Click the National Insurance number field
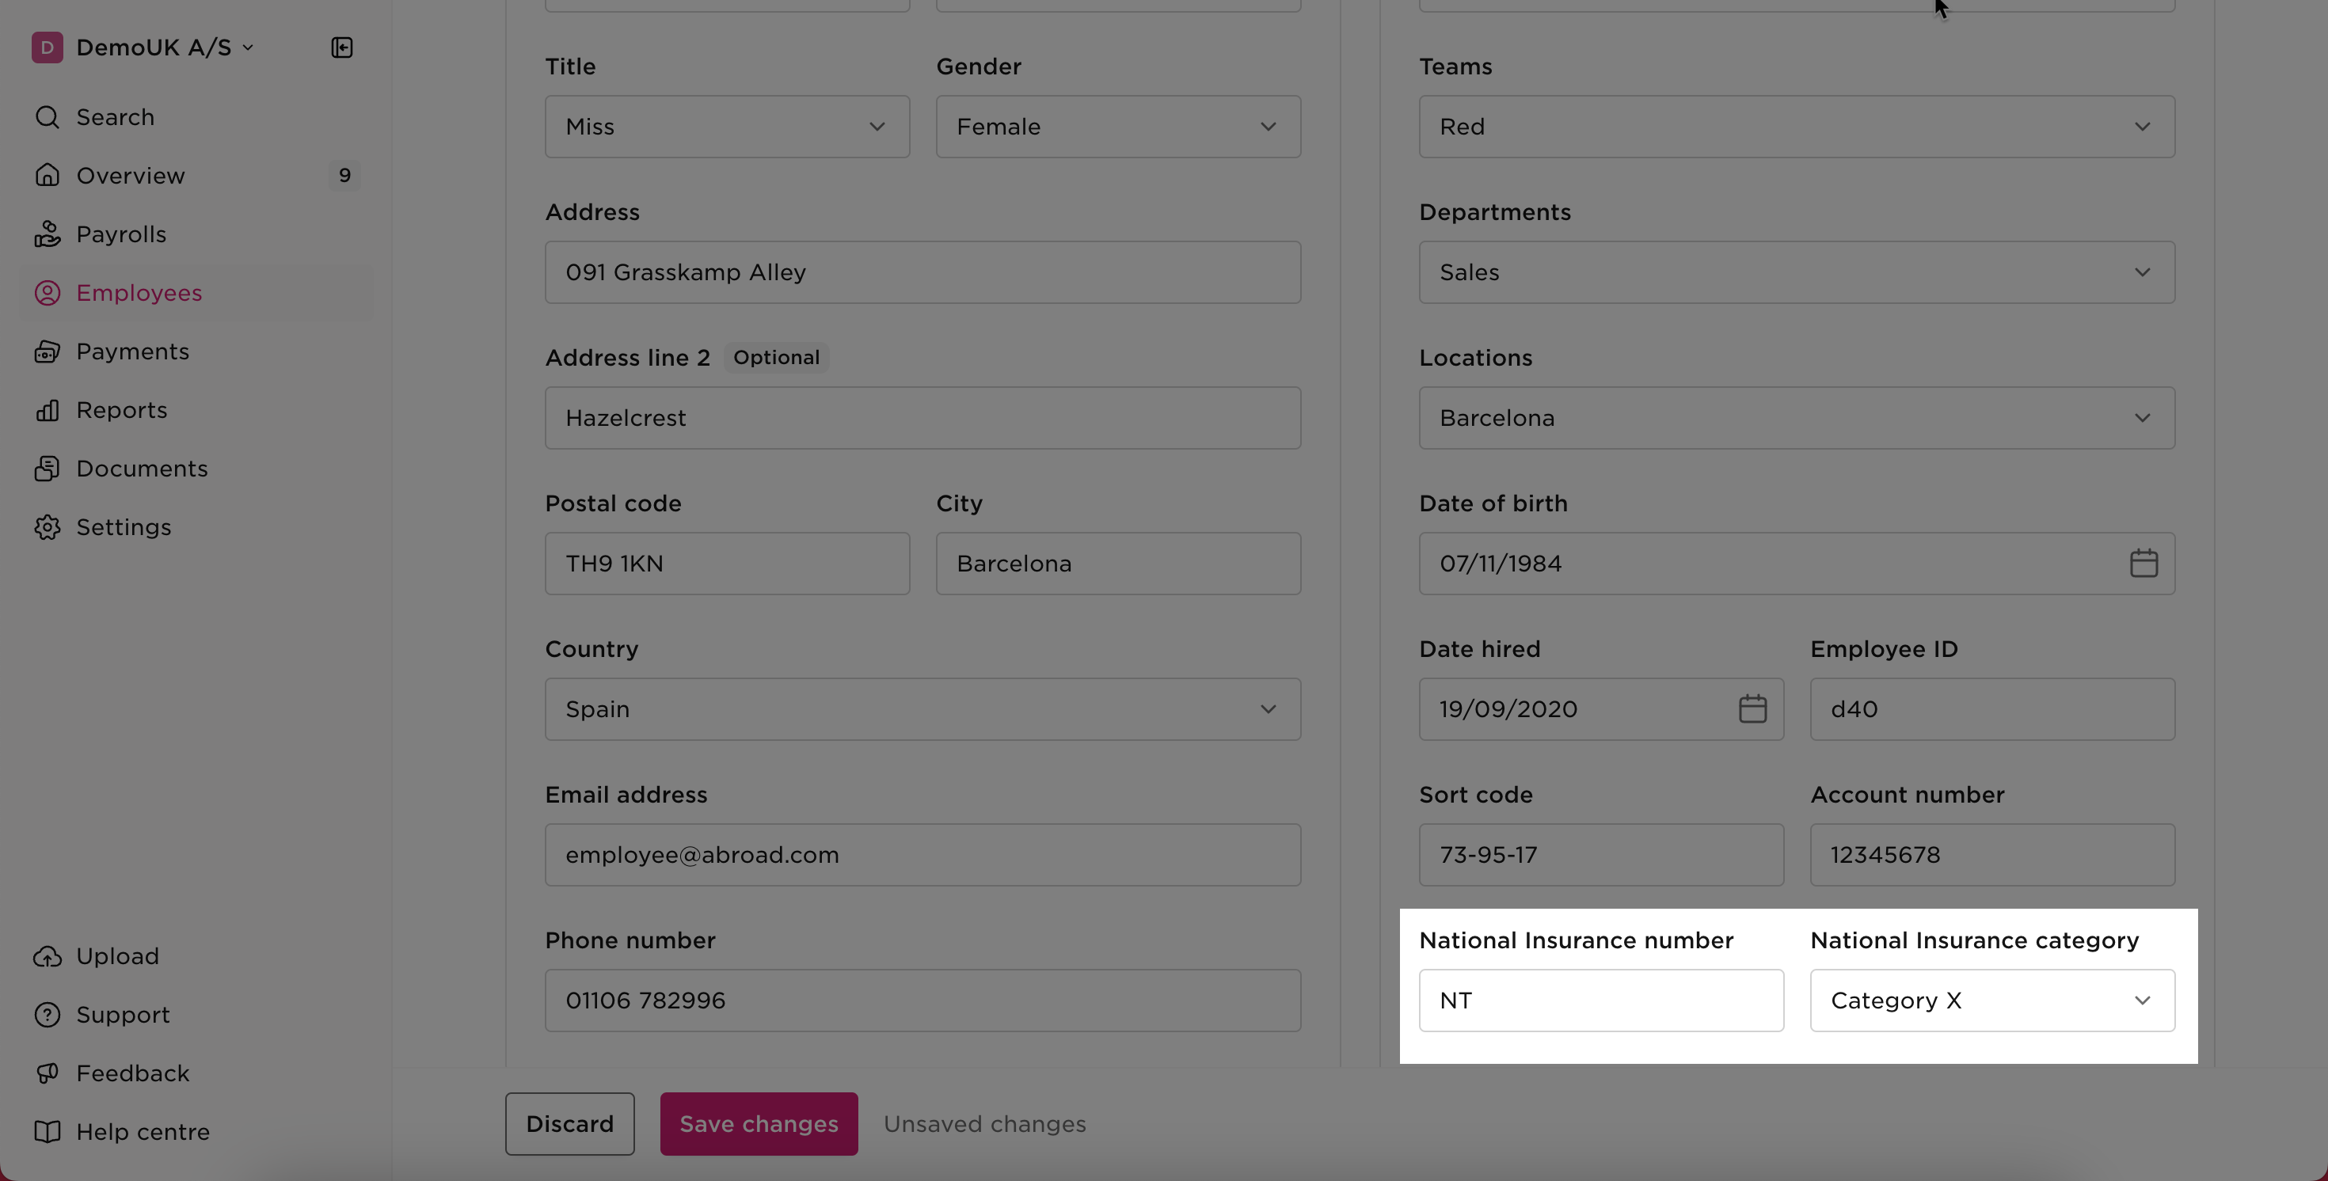 coord(1600,1001)
